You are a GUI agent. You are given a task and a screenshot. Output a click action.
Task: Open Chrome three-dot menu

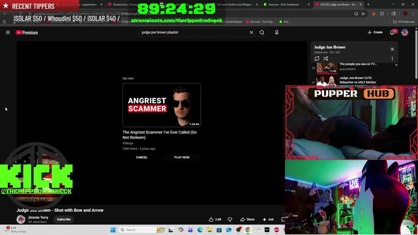413,14
